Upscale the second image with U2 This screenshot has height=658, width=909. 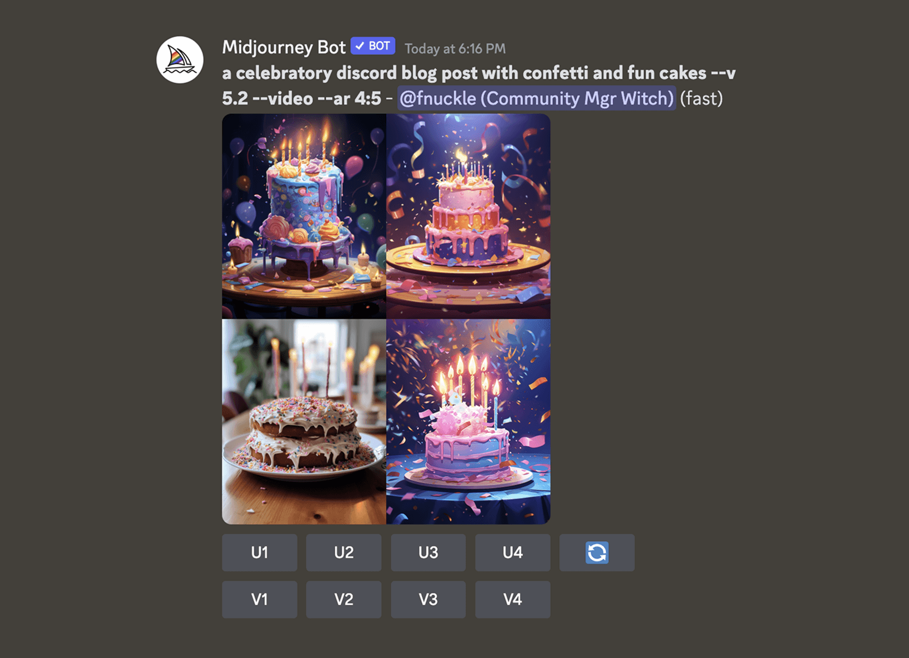click(x=344, y=552)
